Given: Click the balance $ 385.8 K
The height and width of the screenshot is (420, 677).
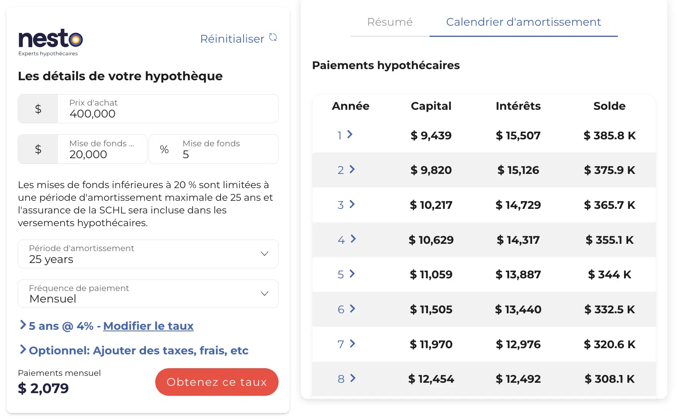Looking at the screenshot, I should tap(610, 136).
